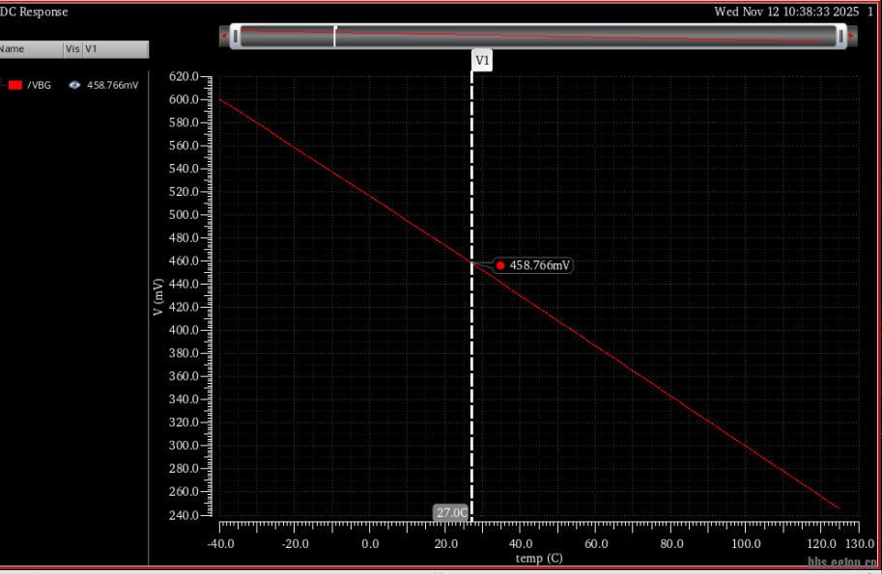The width and height of the screenshot is (882, 574).
Task: Click the left grip handle of the zoom bar
Action: click(x=235, y=37)
